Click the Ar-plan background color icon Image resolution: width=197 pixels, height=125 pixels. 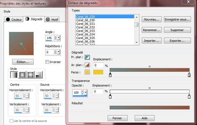click(87, 65)
